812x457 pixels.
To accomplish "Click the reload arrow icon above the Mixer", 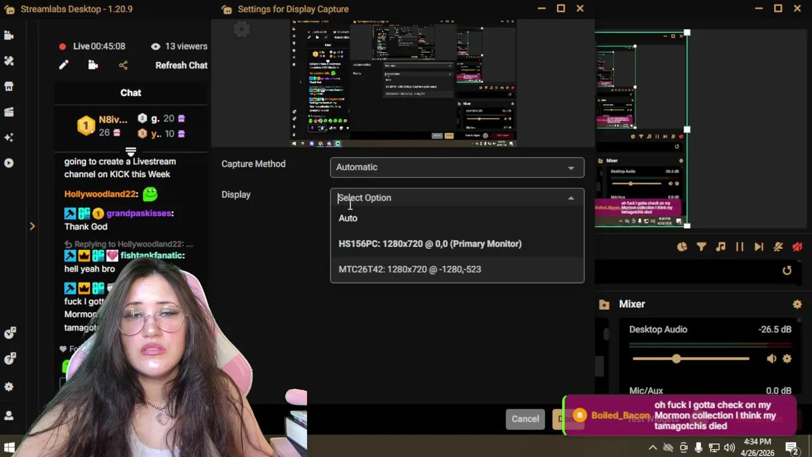I will click(787, 270).
